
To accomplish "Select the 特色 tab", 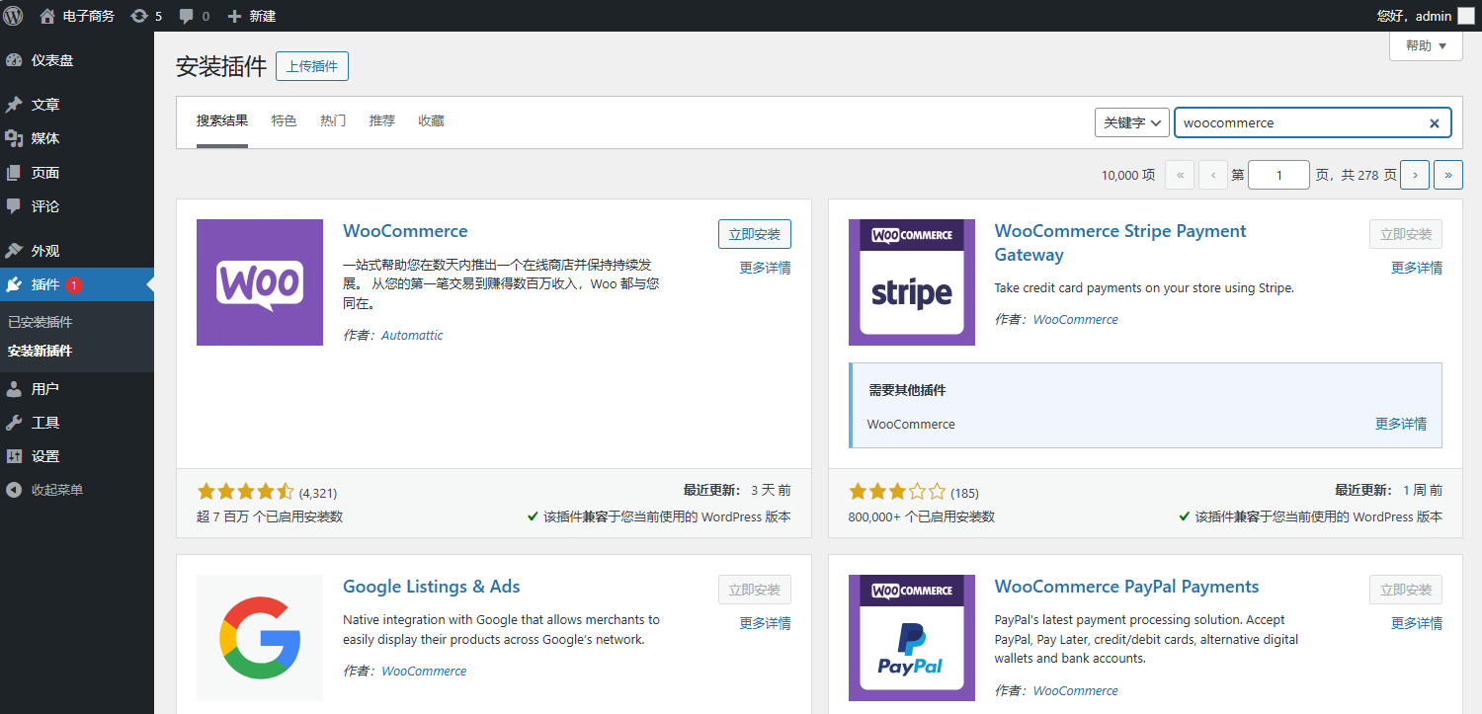I will point(284,121).
